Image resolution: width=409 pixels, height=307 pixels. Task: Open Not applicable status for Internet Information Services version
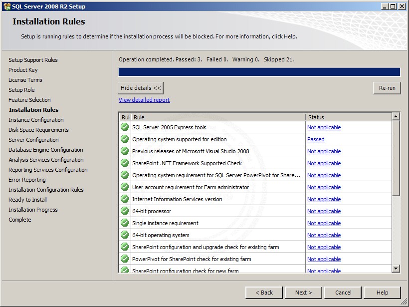(324, 200)
